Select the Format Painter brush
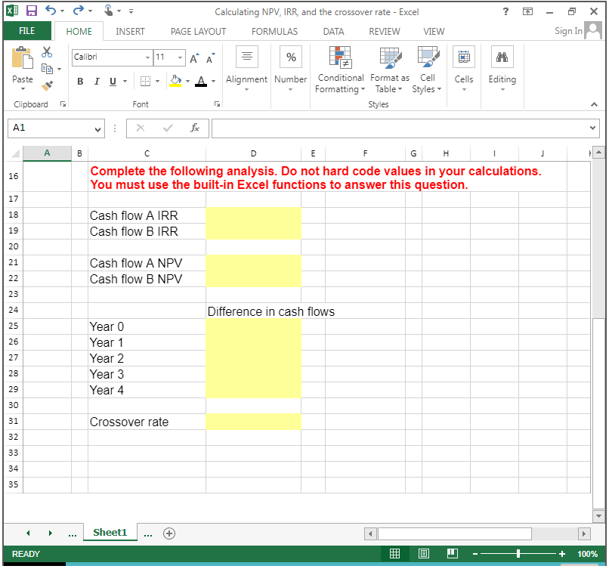The height and width of the screenshot is (569, 609). [47, 85]
